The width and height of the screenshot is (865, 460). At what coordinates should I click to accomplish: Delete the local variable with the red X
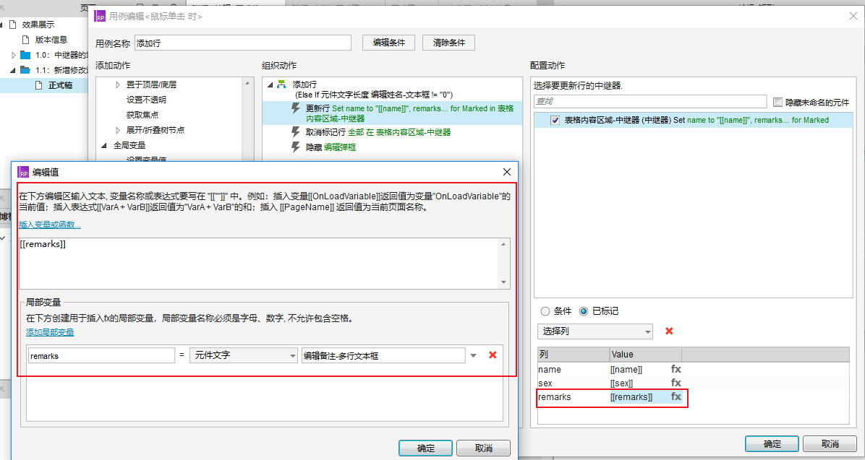(x=493, y=355)
